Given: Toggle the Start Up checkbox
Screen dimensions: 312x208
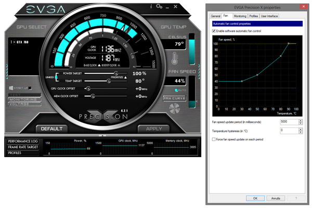Looking at the screenshot, I should (30, 88).
